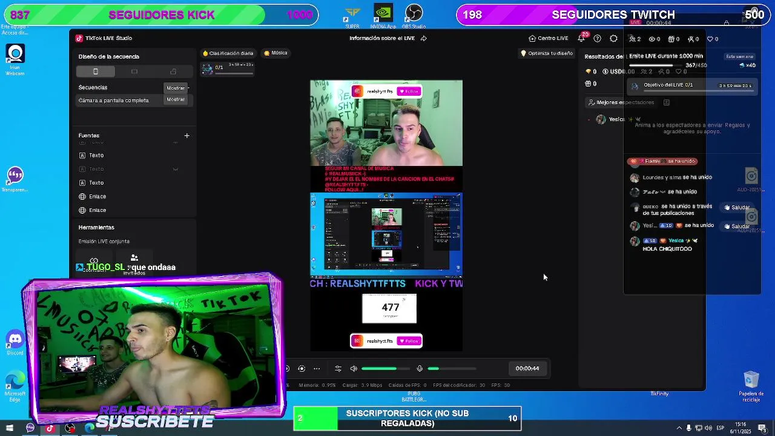The height and width of the screenshot is (436, 775).
Task: Click the heart likes counter icon
Action: 712,39
